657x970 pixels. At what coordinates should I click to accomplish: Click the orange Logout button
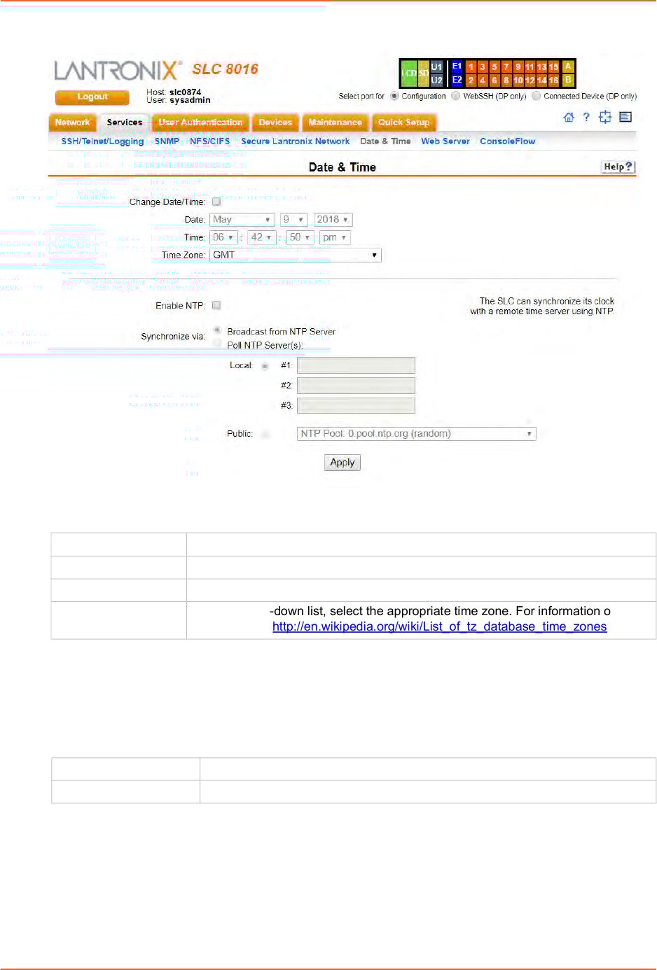pos(92,97)
